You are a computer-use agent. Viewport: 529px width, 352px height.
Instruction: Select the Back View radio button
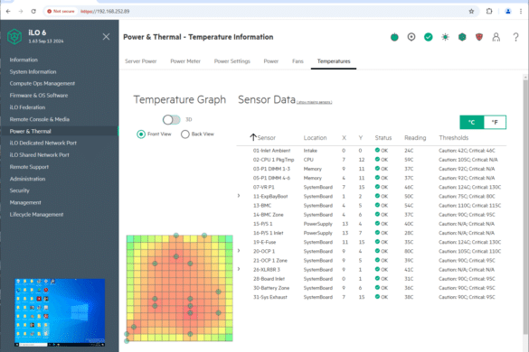[x=184, y=134]
